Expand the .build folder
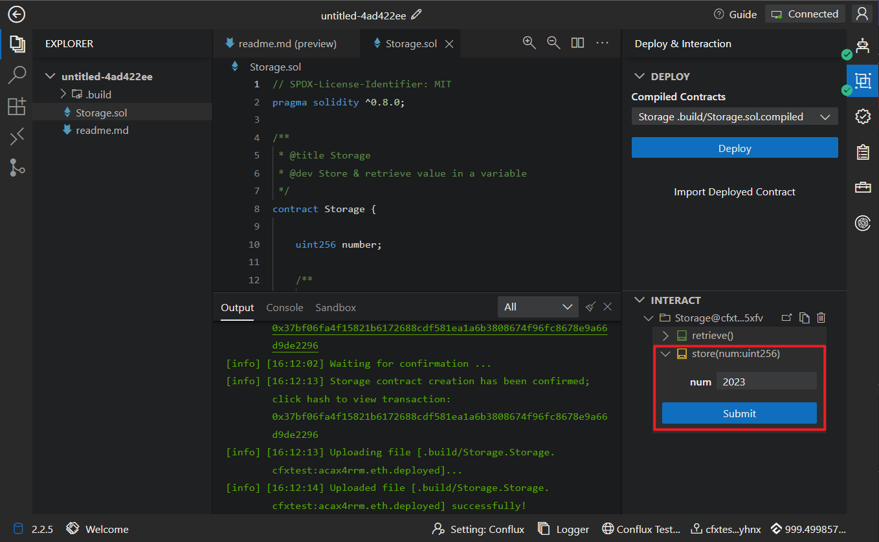The height and width of the screenshot is (542, 879). coord(63,94)
